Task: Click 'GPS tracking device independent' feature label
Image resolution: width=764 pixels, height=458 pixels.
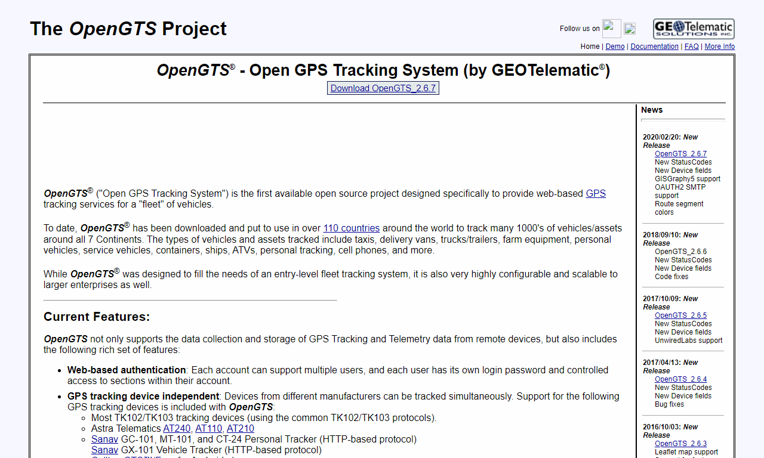Action: 143,397
